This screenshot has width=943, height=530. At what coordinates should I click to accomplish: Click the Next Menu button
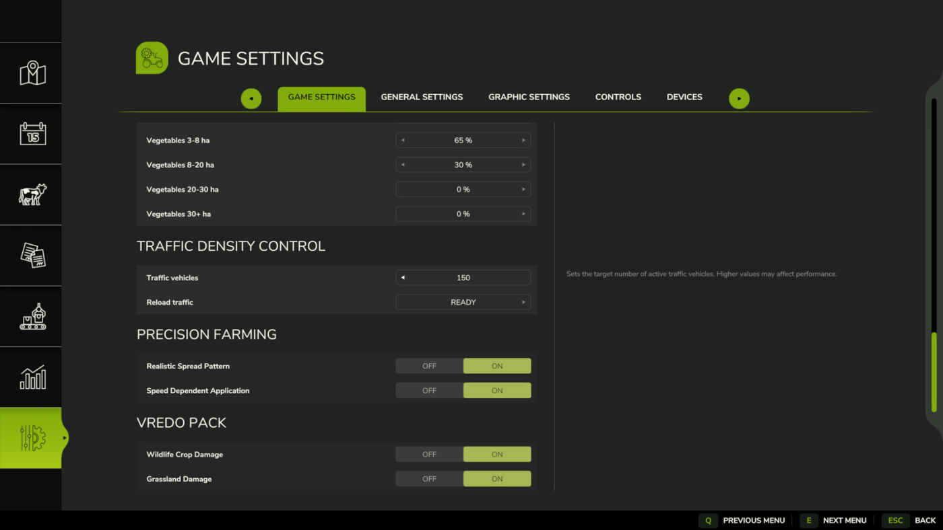point(833,520)
